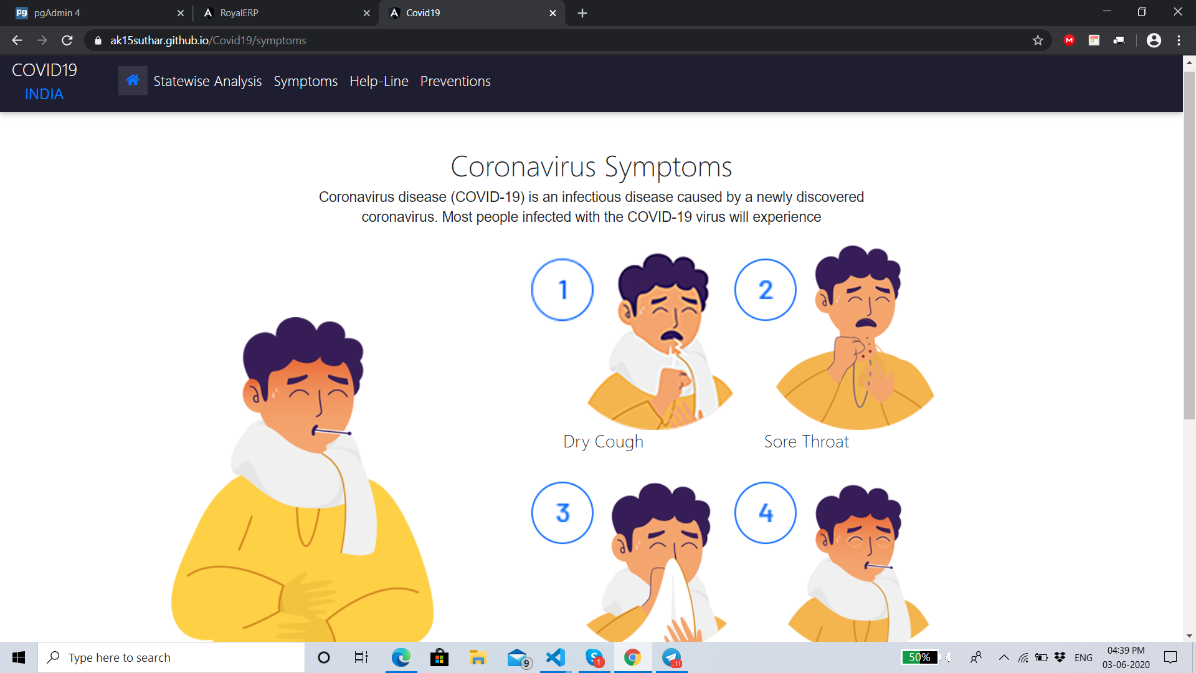Image resolution: width=1196 pixels, height=673 pixels.
Task: Click the blue home icon in navbar
Action: point(133,80)
